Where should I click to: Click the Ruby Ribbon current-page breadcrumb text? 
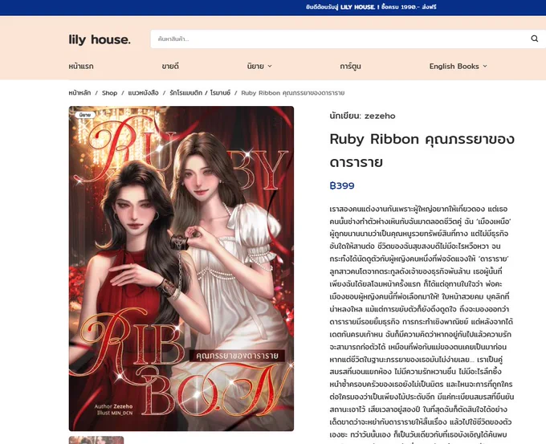pyautogui.click(x=293, y=93)
